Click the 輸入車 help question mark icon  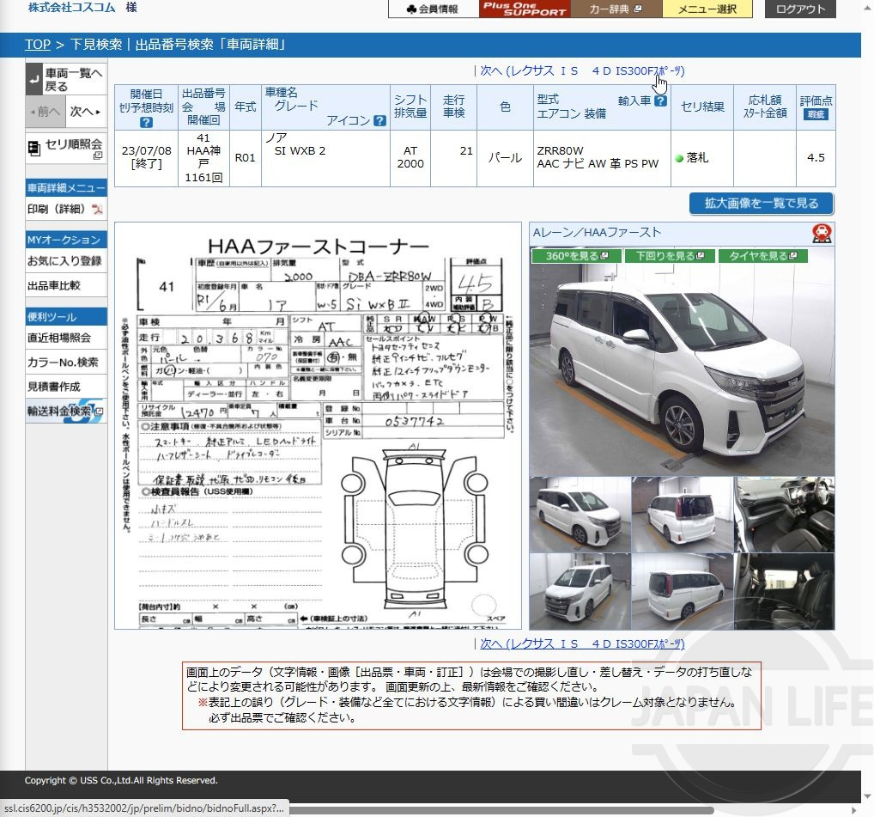[x=660, y=101]
